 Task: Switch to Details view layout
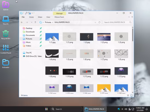click(128, 95)
